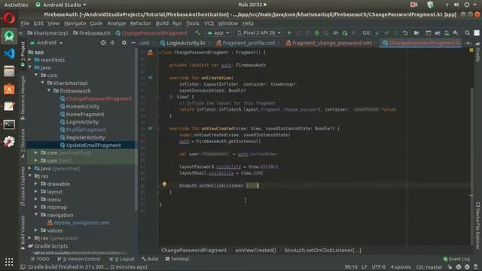Open the Build menu
This screenshot has width=482, height=271.
tap(162, 23)
